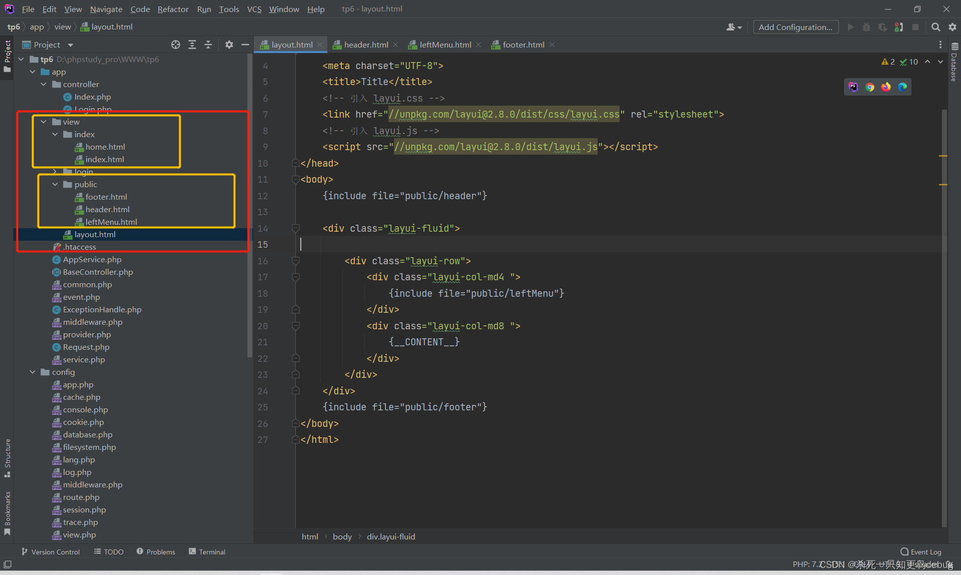Image resolution: width=961 pixels, height=575 pixels.
Task: Collapse the index folder
Action: (x=55, y=134)
